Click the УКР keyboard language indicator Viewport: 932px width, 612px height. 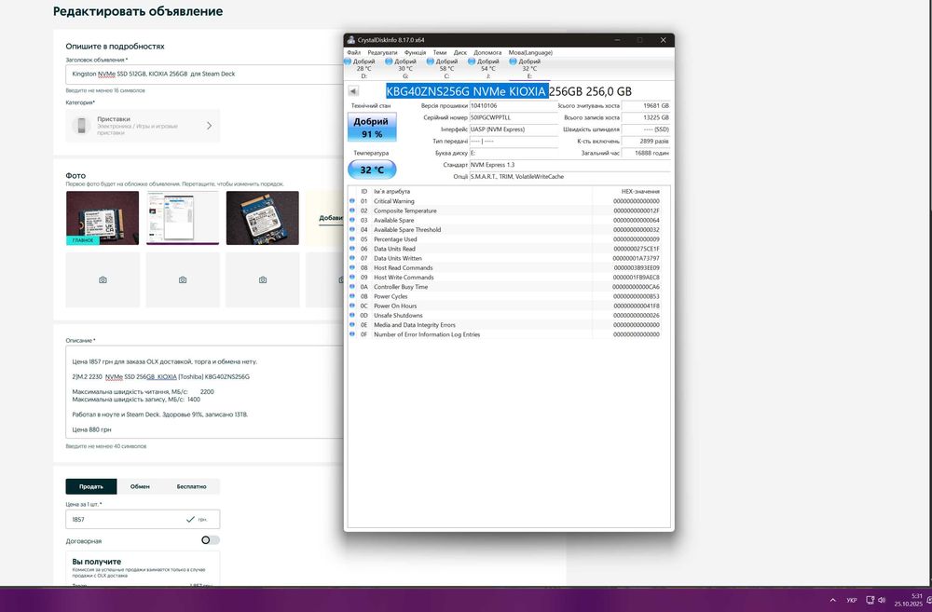tap(851, 600)
